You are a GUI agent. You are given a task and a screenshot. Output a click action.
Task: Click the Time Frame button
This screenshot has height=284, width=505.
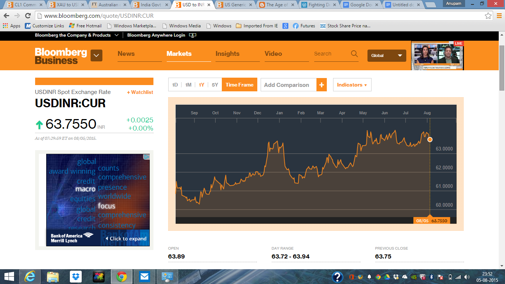tap(240, 85)
